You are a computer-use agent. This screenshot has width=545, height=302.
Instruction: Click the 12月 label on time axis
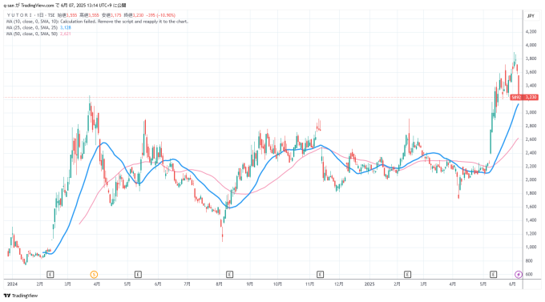tap(339, 284)
